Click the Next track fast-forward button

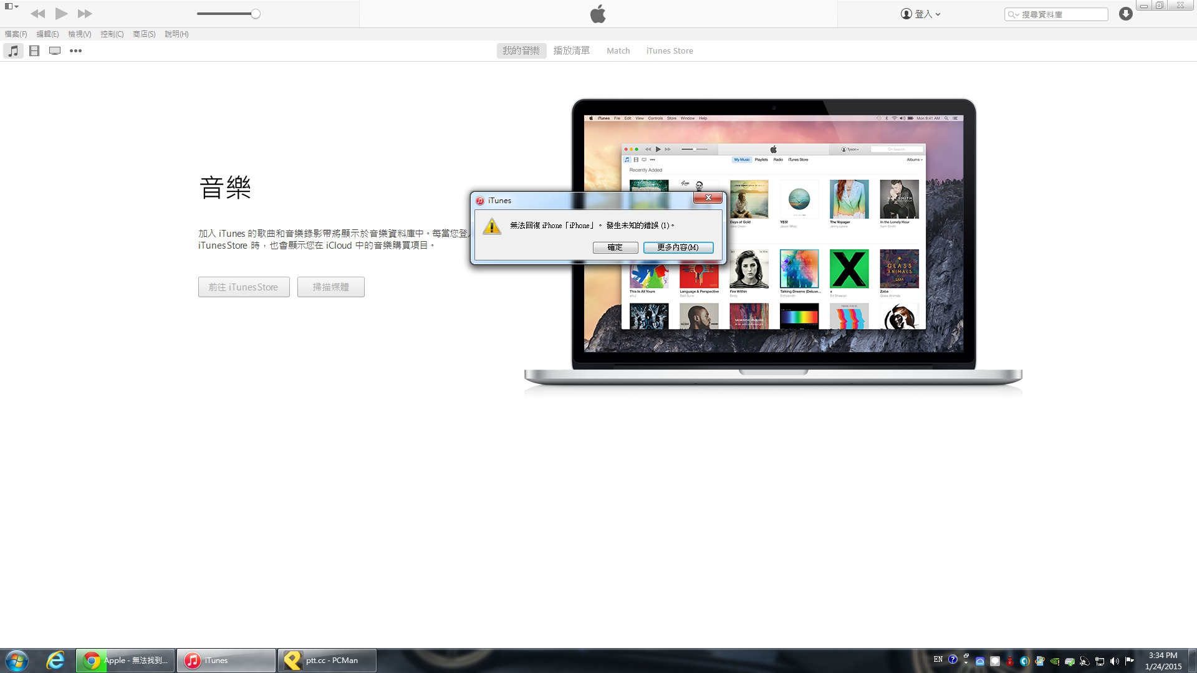(85, 13)
